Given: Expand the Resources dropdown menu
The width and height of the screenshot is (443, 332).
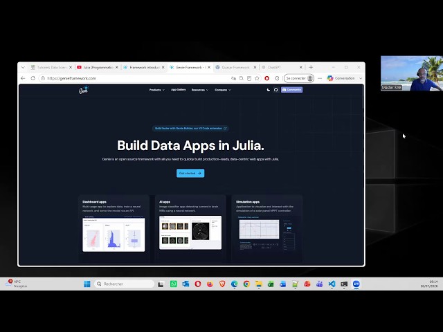Looking at the screenshot, I should pos(200,90).
